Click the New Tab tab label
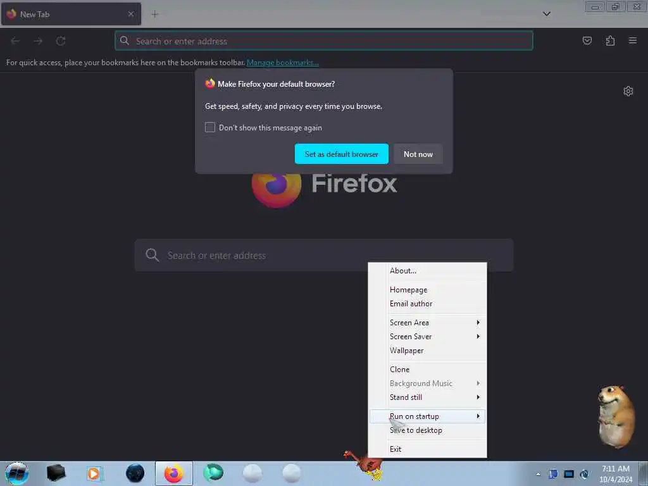The image size is (648, 486). click(x=35, y=14)
